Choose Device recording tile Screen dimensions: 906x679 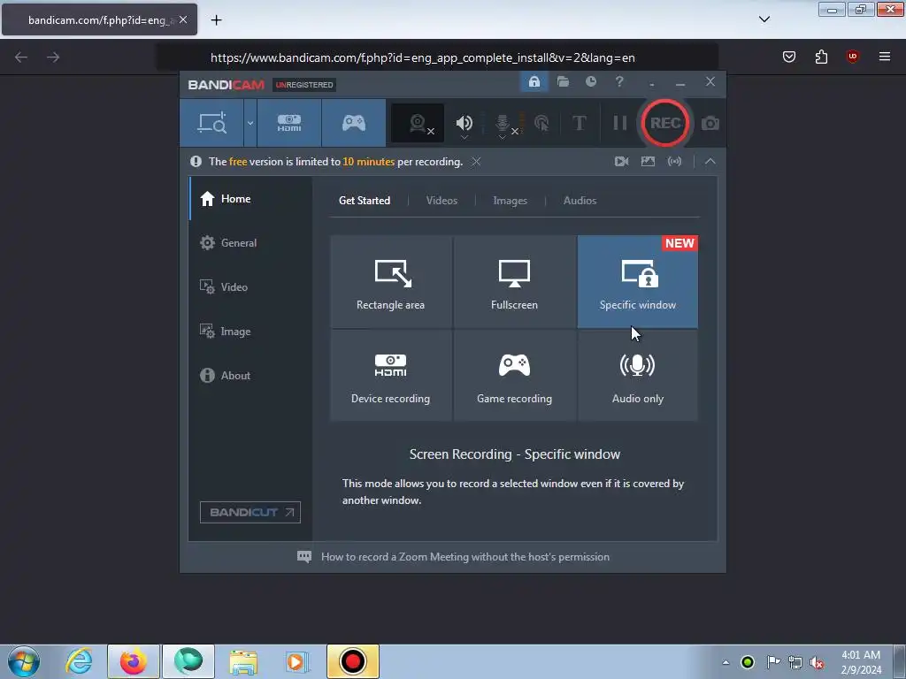click(x=390, y=375)
